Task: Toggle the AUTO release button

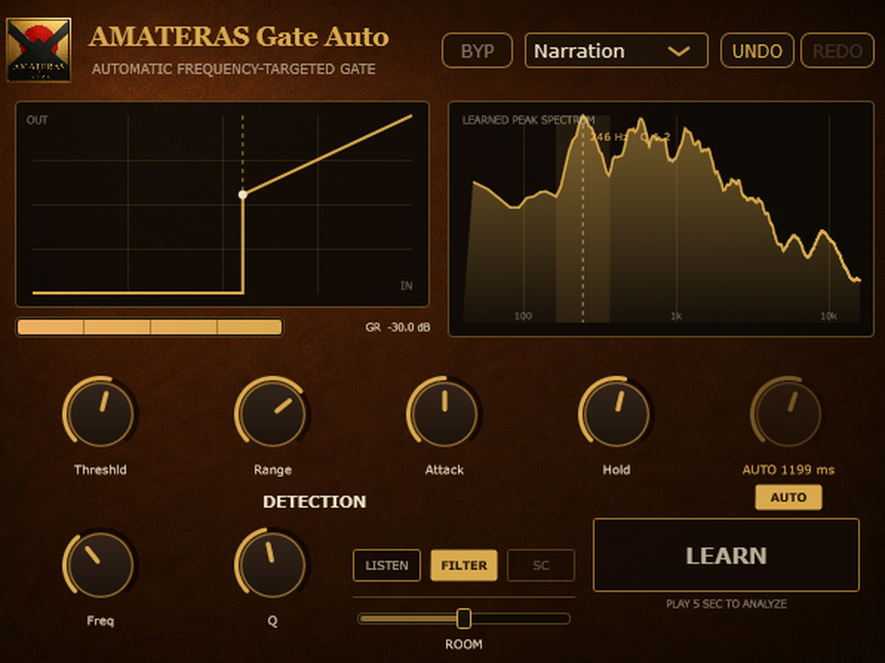Action: tap(788, 497)
